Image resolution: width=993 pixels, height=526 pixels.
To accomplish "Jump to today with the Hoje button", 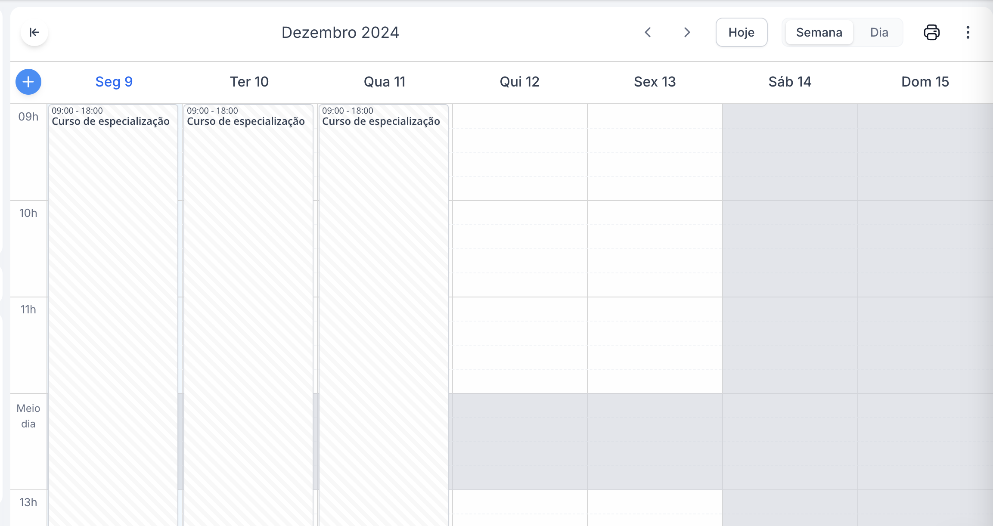I will [x=741, y=32].
